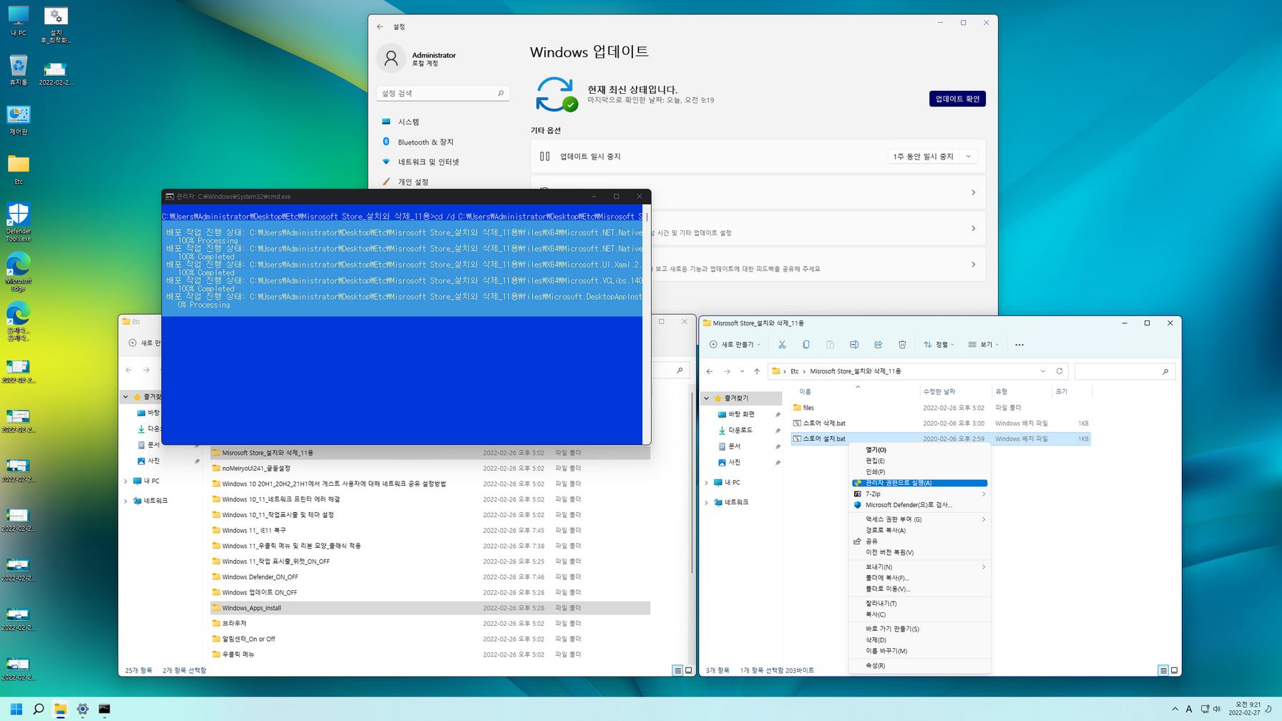Image resolution: width=1282 pixels, height=721 pixels.
Task: Open the See more (three dots) menu in explorer
Action: (1019, 345)
